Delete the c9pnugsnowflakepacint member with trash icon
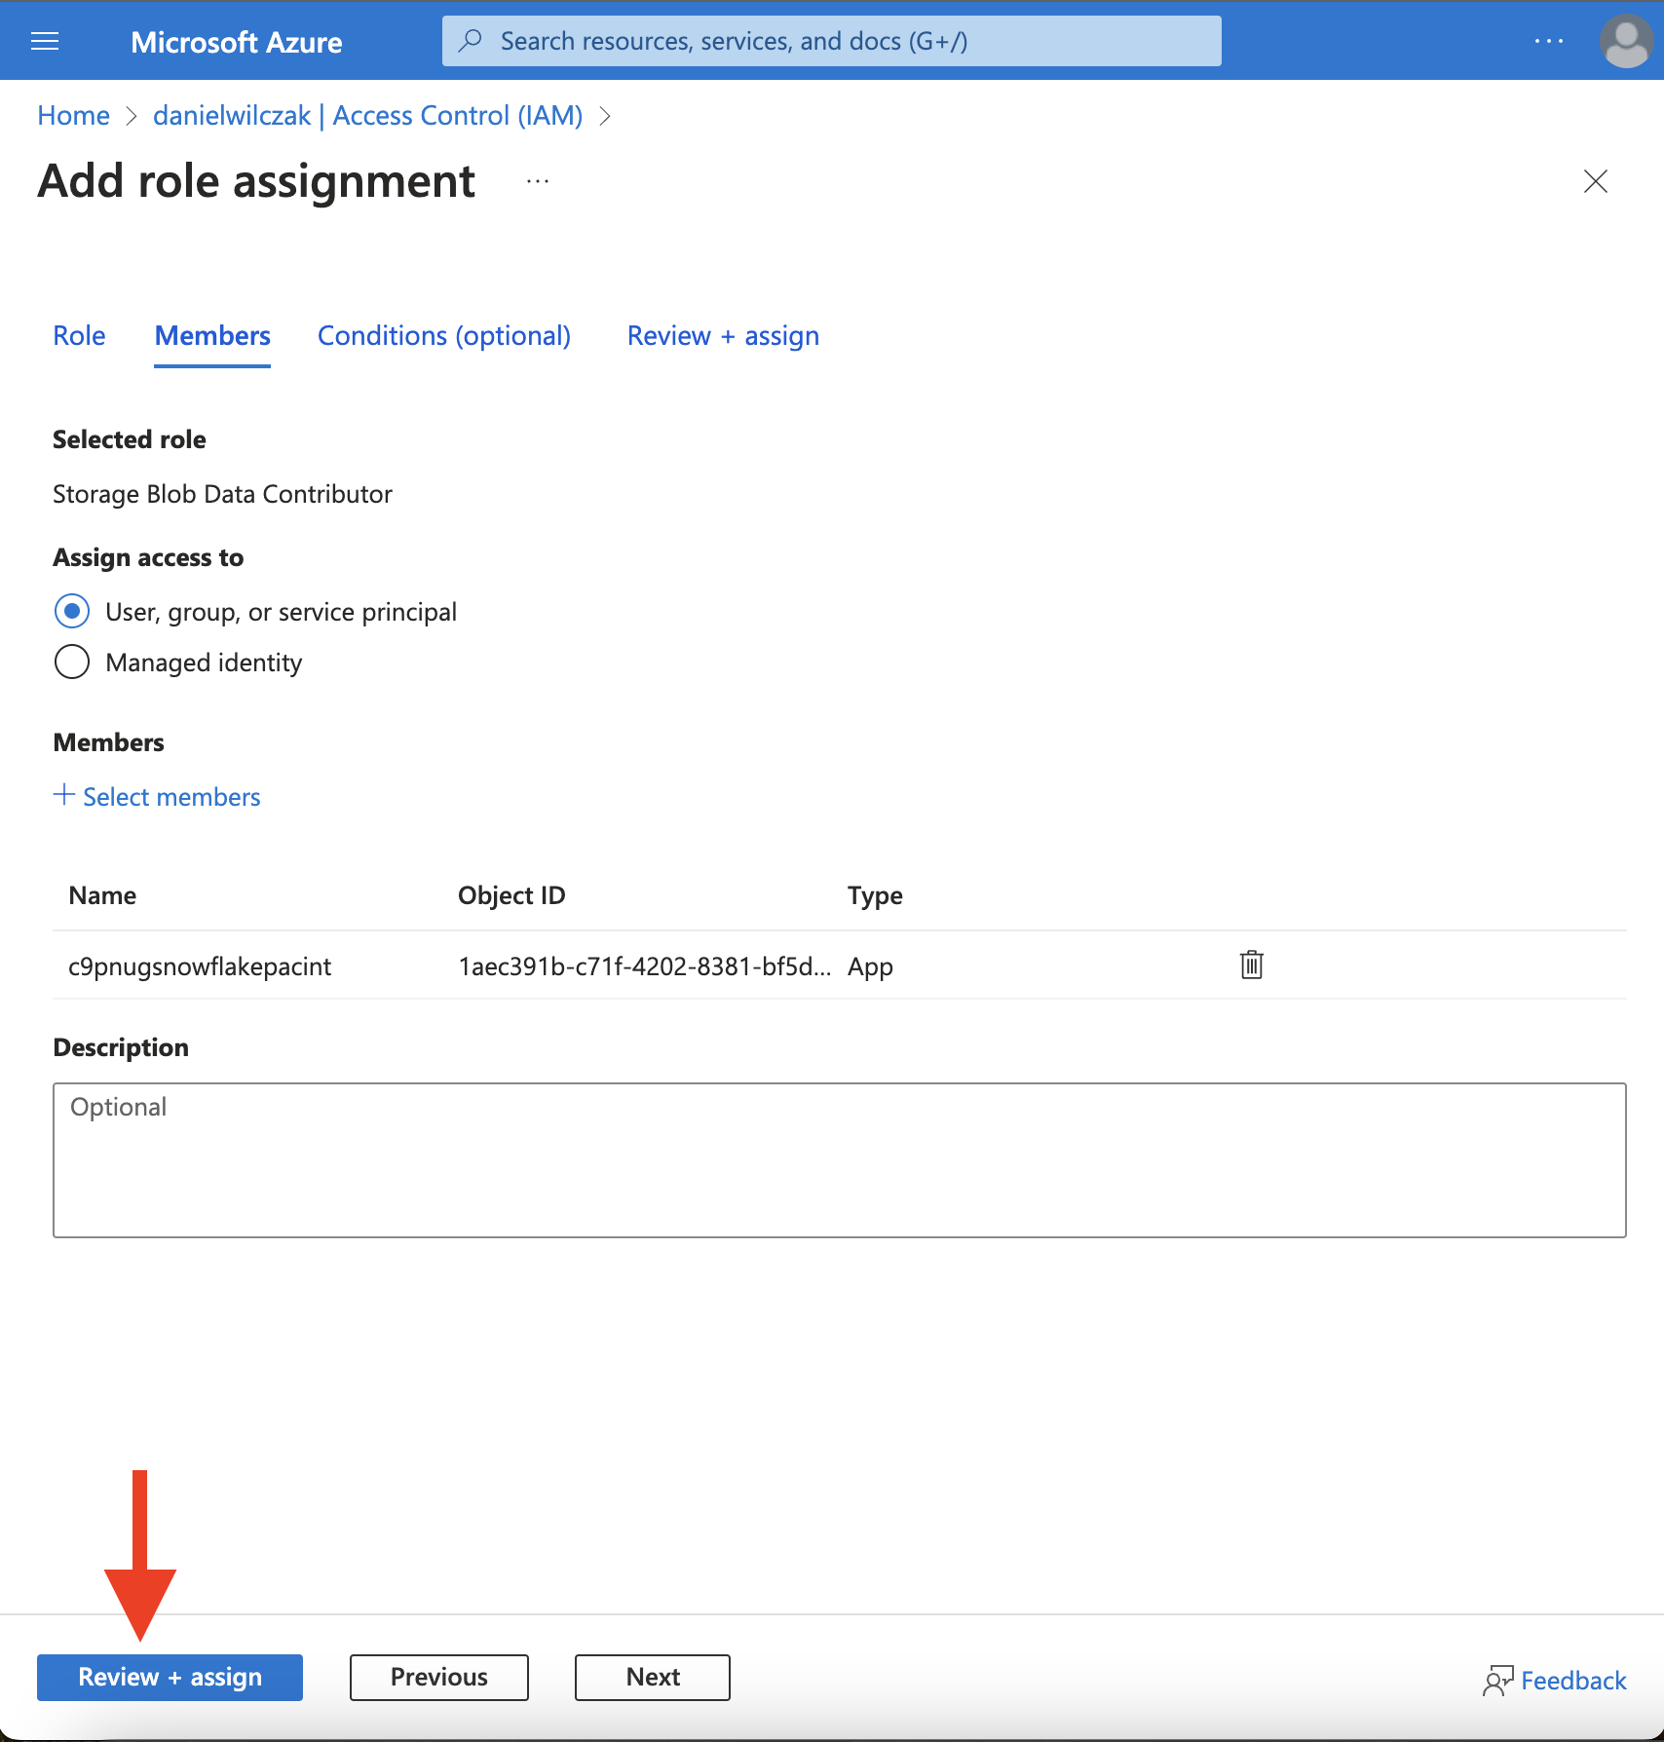 click(1252, 965)
